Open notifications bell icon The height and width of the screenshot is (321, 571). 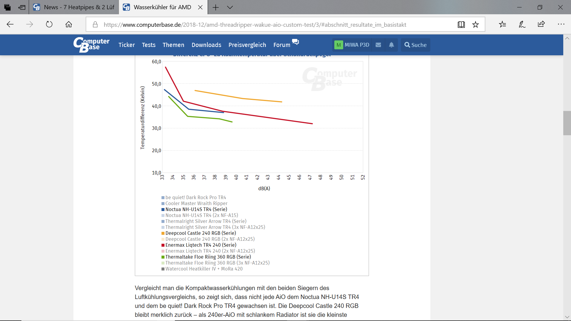click(x=391, y=45)
